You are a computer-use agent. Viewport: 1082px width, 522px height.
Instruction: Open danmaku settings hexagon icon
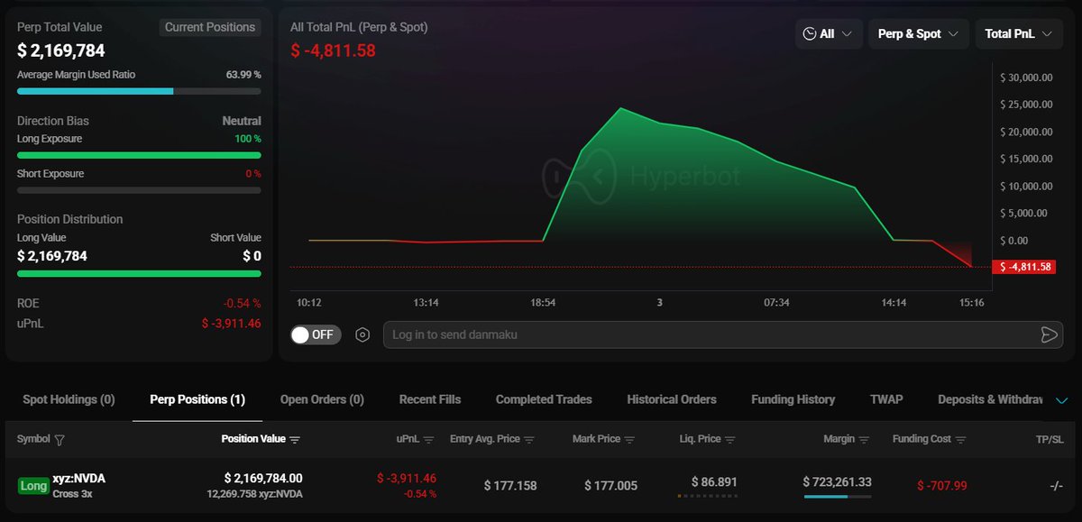coord(362,334)
